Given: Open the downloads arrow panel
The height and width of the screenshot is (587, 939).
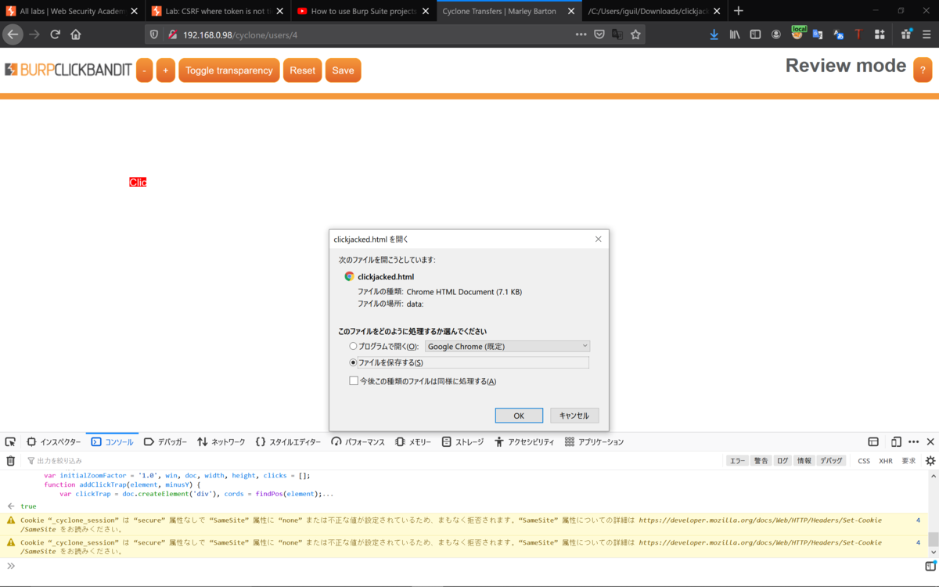Looking at the screenshot, I should click(714, 34).
